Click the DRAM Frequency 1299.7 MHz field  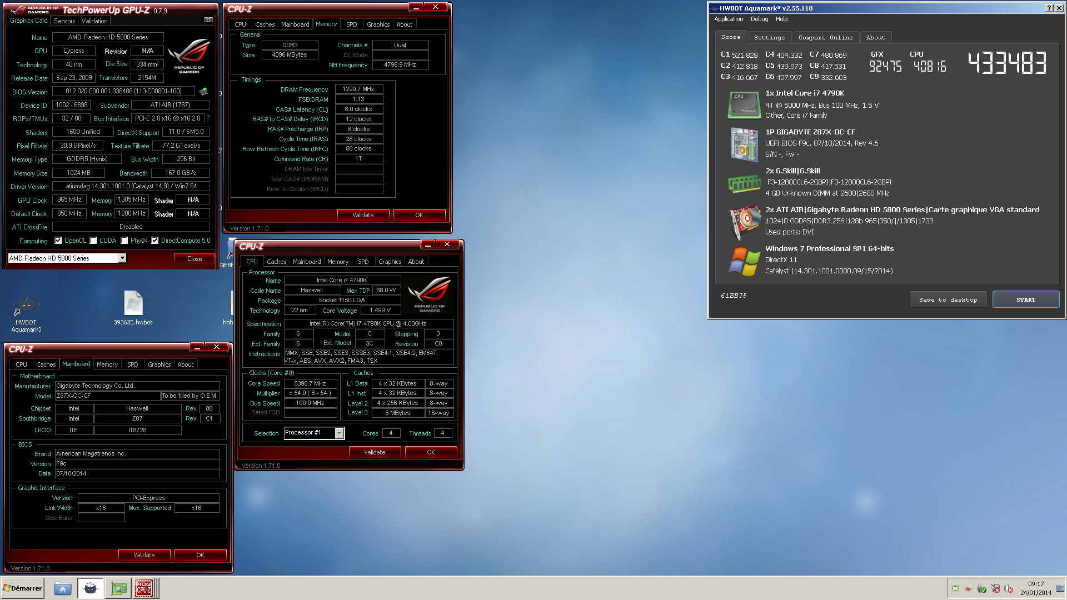tap(358, 89)
